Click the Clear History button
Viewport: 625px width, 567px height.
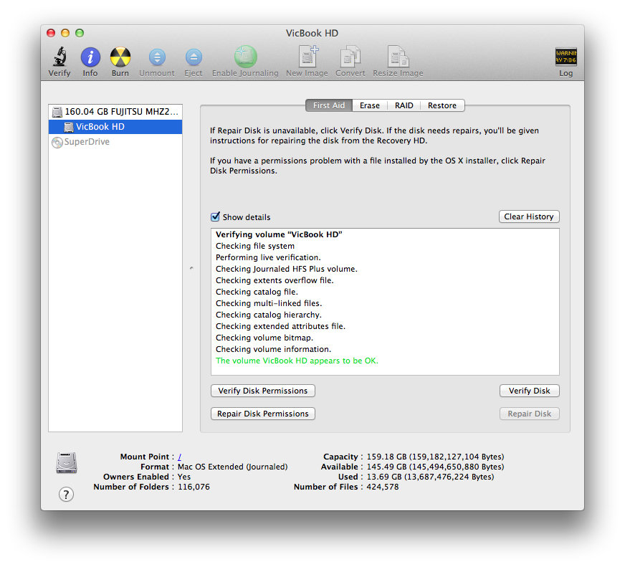point(529,216)
